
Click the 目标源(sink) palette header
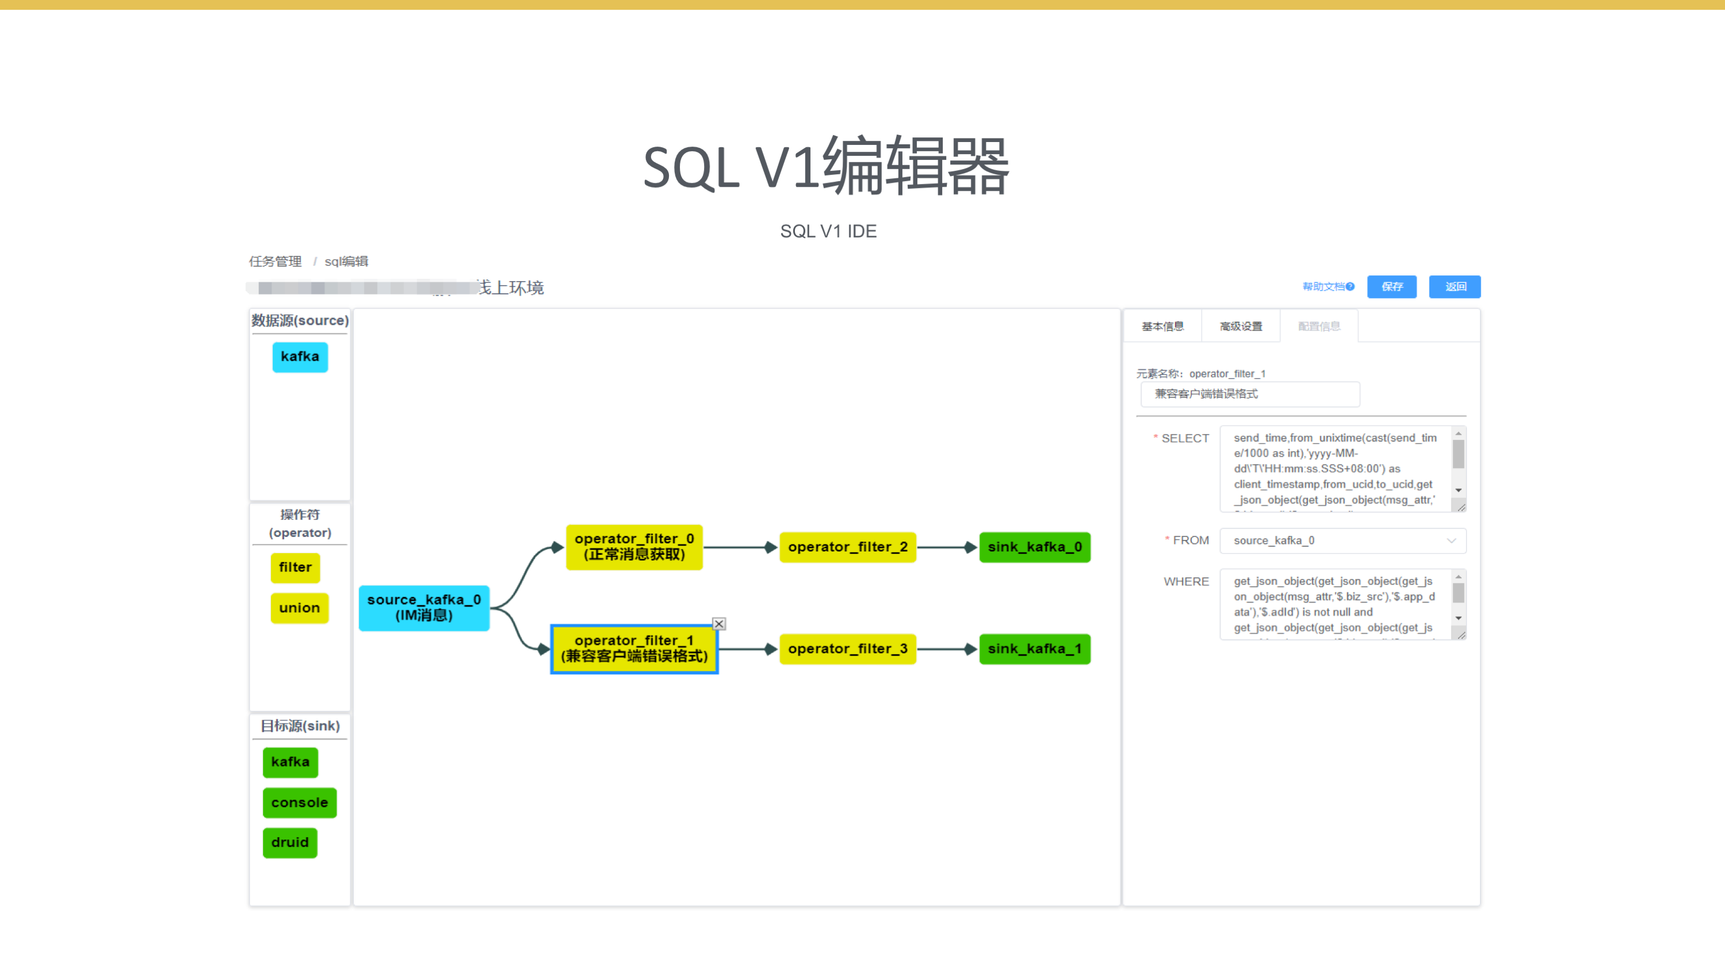(300, 726)
